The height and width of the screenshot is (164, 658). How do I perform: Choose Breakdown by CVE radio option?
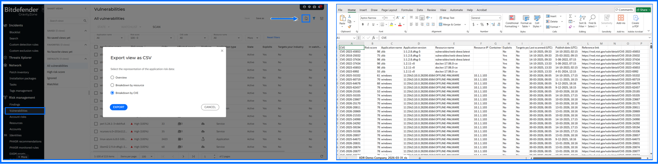tap(112, 93)
